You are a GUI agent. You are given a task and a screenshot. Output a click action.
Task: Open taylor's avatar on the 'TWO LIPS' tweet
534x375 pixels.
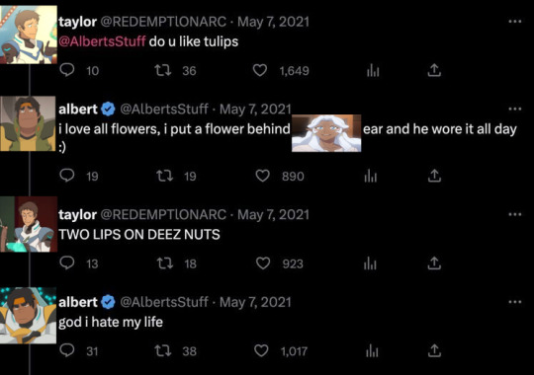pos(29,224)
